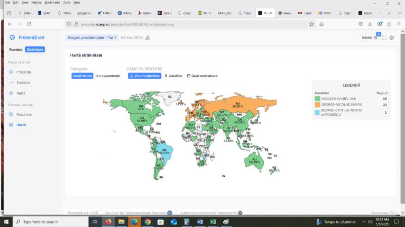Open the File menu

pyautogui.click(x=8, y=2)
